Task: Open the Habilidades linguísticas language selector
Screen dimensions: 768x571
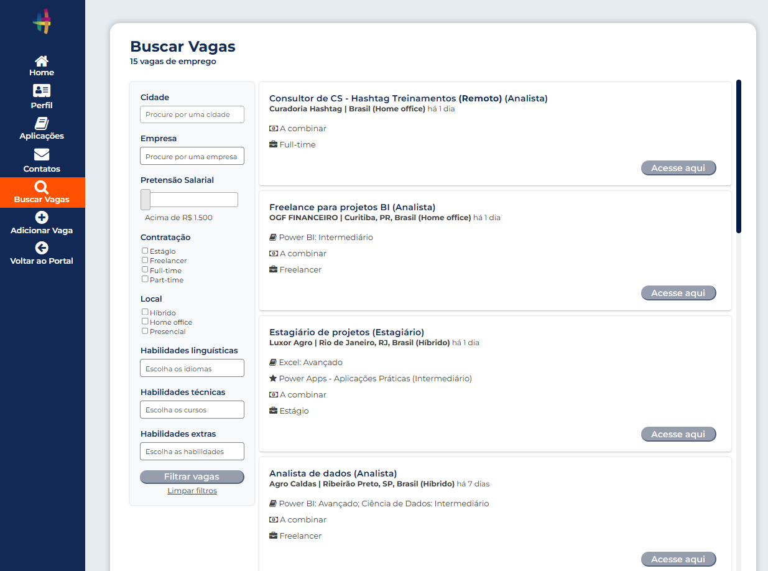Action: pos(192,368)
